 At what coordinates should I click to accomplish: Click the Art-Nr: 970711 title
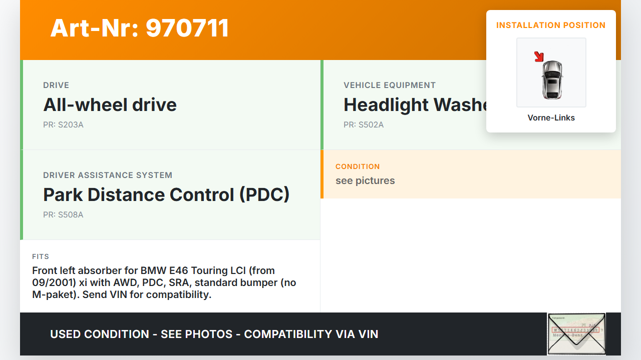[140, 28]
